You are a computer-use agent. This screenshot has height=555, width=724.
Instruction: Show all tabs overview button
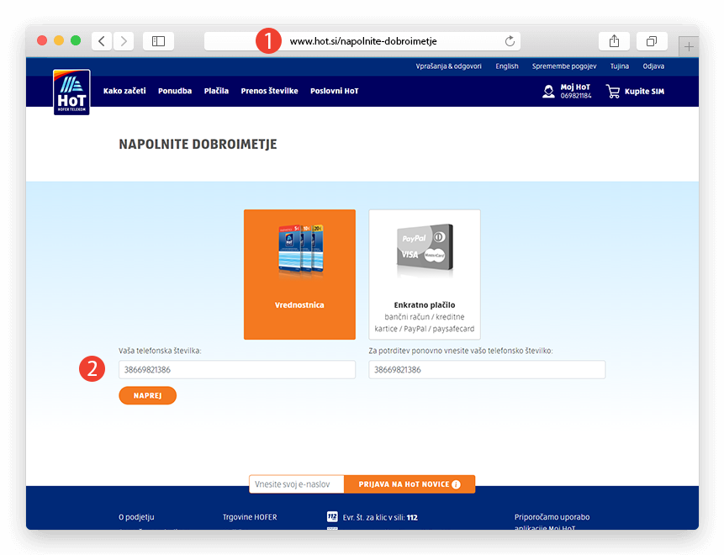coord(652,41)
